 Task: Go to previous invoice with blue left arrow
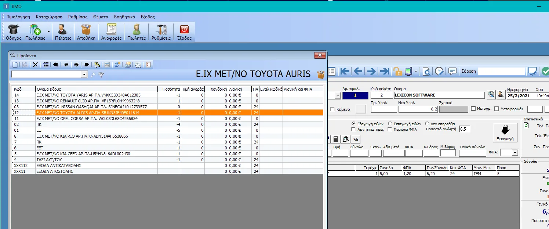click(358, 71)
